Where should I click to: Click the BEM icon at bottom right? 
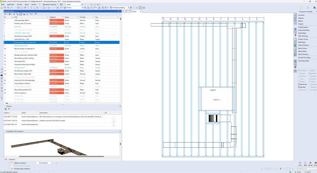pos(305,164)
